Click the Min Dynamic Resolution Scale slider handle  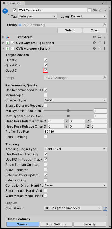pyautogui.click(x=68, y=111)
